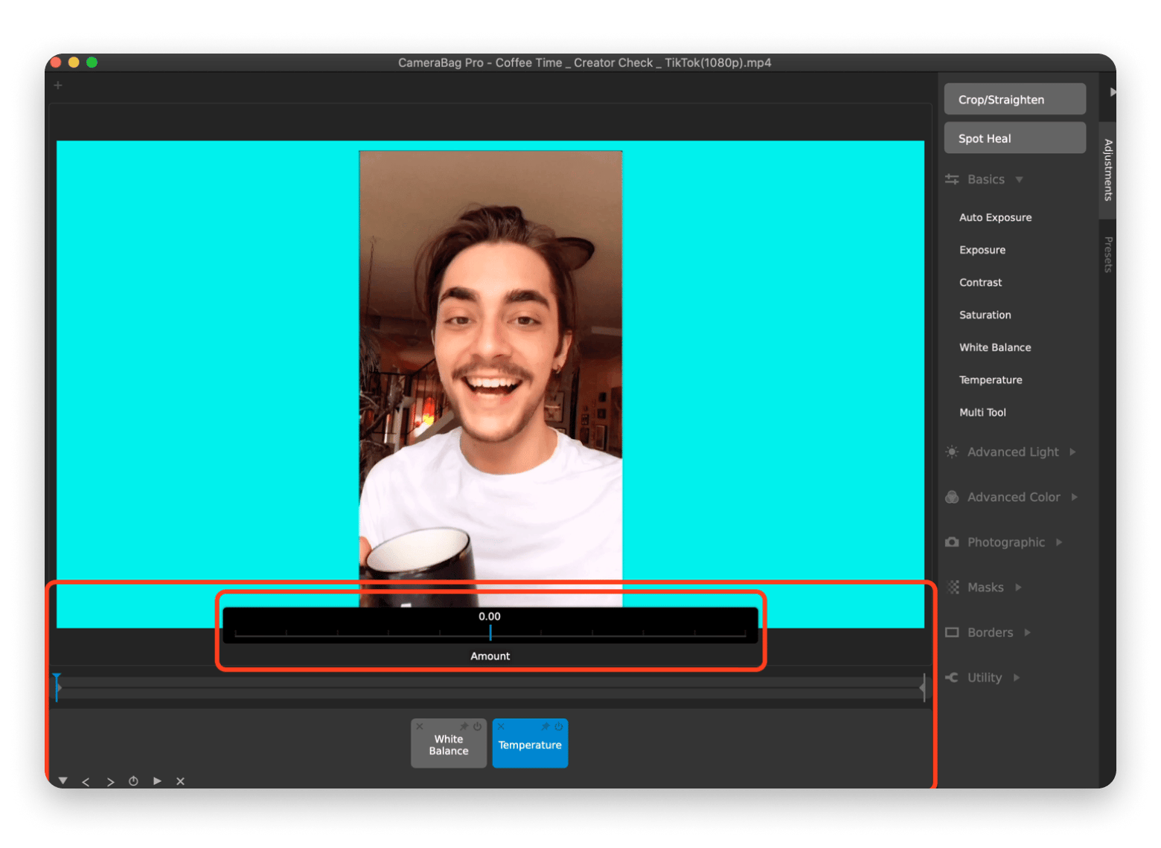Switch to the Presets tab
1161x848 pixels.
pos(1107,254)
